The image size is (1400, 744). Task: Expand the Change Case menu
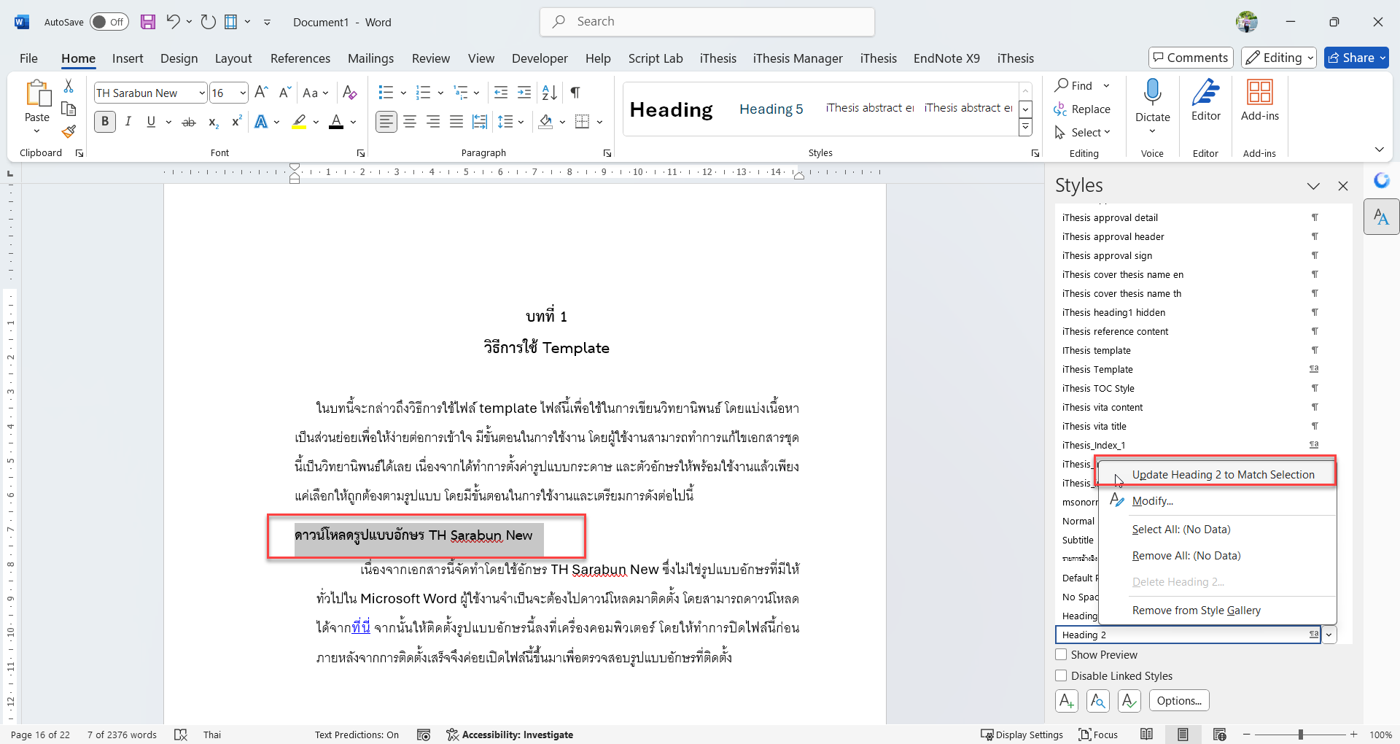(x=316, y=93)
